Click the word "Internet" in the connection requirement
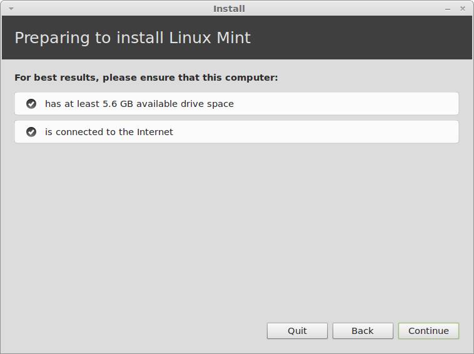Viewport: 474px width, 354px height. pyautogui.click(x=153, y=132)
